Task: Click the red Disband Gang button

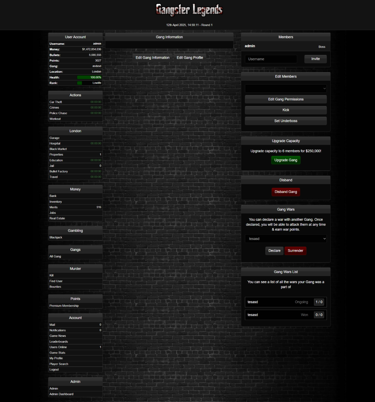Action: [x=285, y=192]
